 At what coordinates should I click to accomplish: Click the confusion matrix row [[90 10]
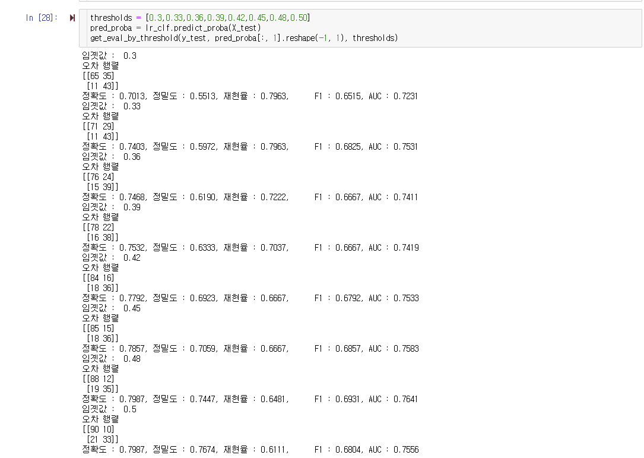click(99, 429)
